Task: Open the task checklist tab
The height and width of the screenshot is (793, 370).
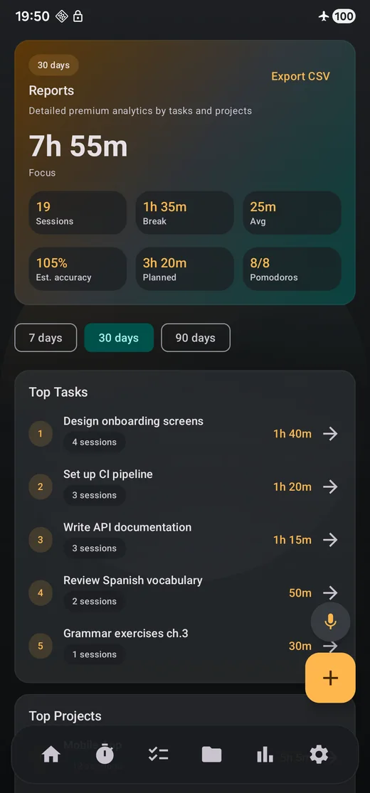Action: coord(159,755)
